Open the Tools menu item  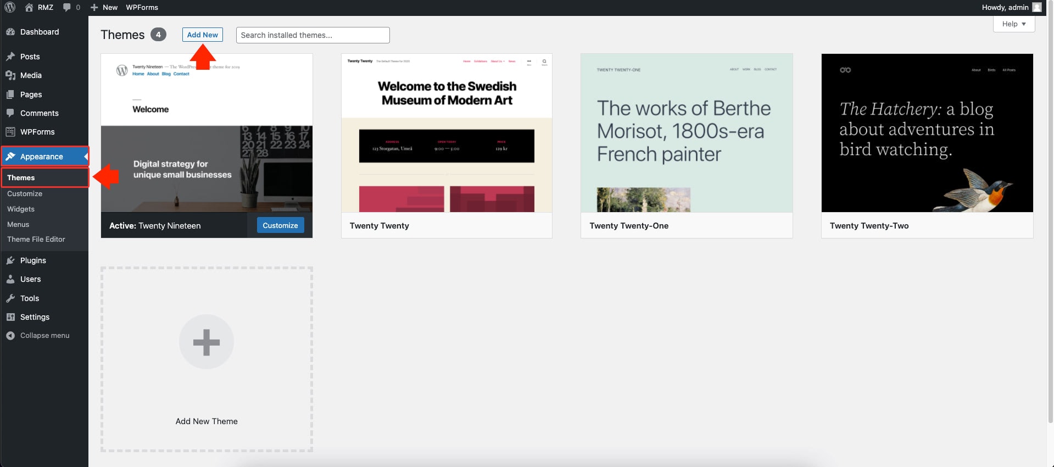[x=44, y=298]
